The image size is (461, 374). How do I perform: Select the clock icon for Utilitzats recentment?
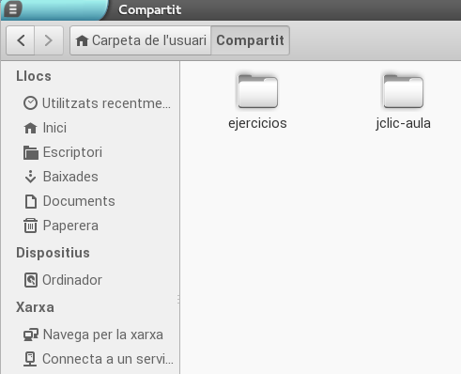[30, 103]
